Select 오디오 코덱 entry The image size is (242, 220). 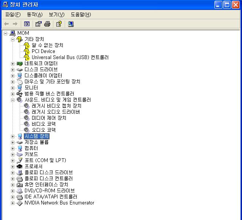point(44,130)
